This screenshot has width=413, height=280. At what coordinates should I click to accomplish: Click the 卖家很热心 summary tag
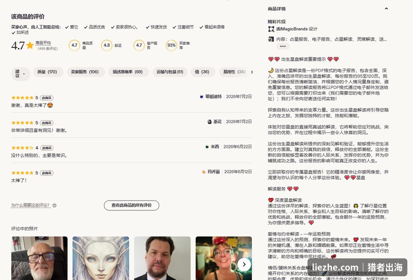[x=124, y=27]
